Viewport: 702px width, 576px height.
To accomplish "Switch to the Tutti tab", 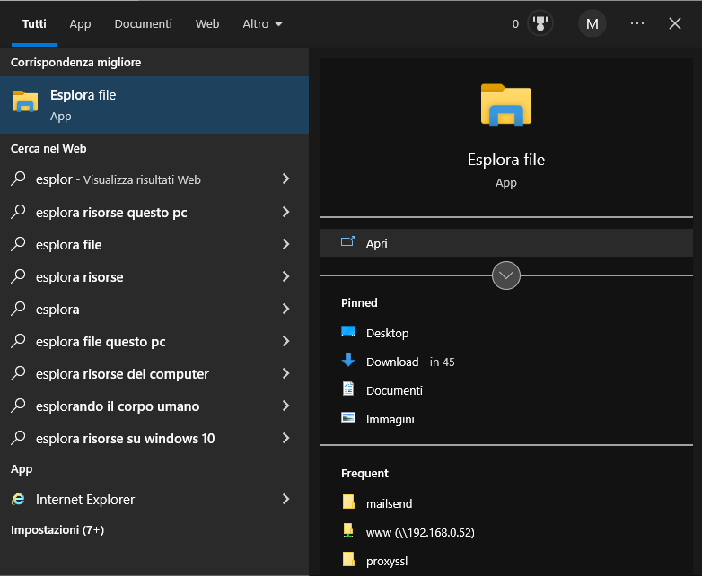I will pyautogui.click(x=34, y=23).
